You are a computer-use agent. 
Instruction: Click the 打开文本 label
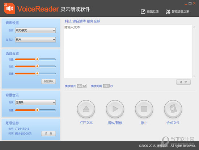pos(86,123)
